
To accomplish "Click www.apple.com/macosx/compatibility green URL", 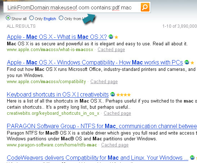I will click(46, 82).
